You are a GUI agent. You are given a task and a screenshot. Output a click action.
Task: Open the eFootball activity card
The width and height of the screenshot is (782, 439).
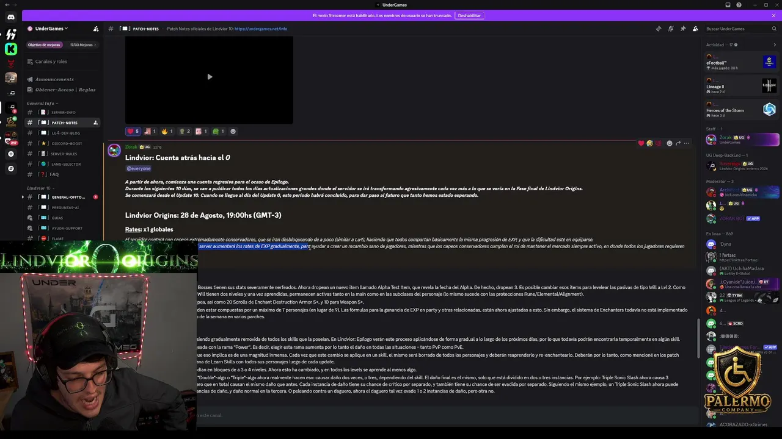741,62
